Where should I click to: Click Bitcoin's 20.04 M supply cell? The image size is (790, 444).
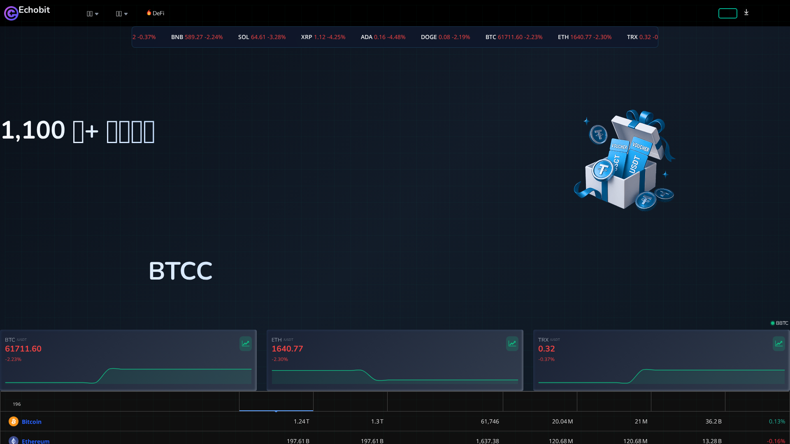coord(562,421)
